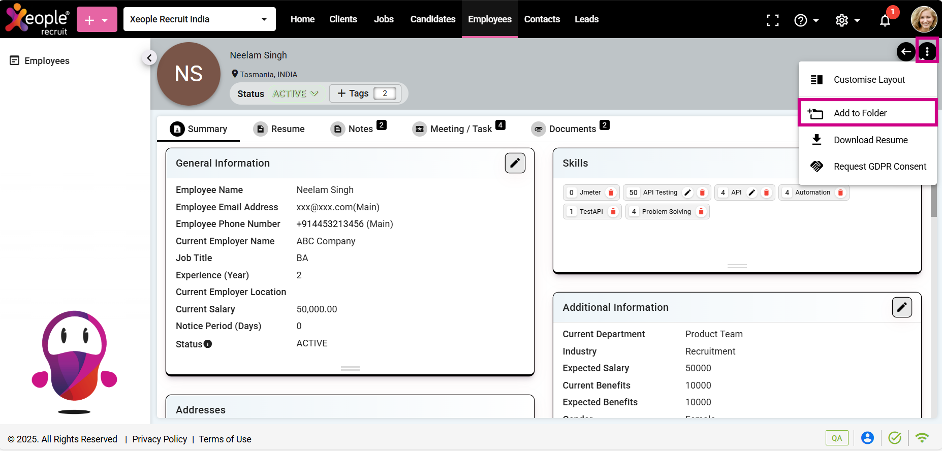Viewport: 942px width, 451px height.
Task: Edit General Information with pencil icon
Action: [515, 163]
